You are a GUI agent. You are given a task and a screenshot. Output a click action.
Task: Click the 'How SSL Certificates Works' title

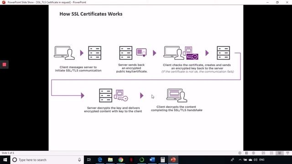91,14
